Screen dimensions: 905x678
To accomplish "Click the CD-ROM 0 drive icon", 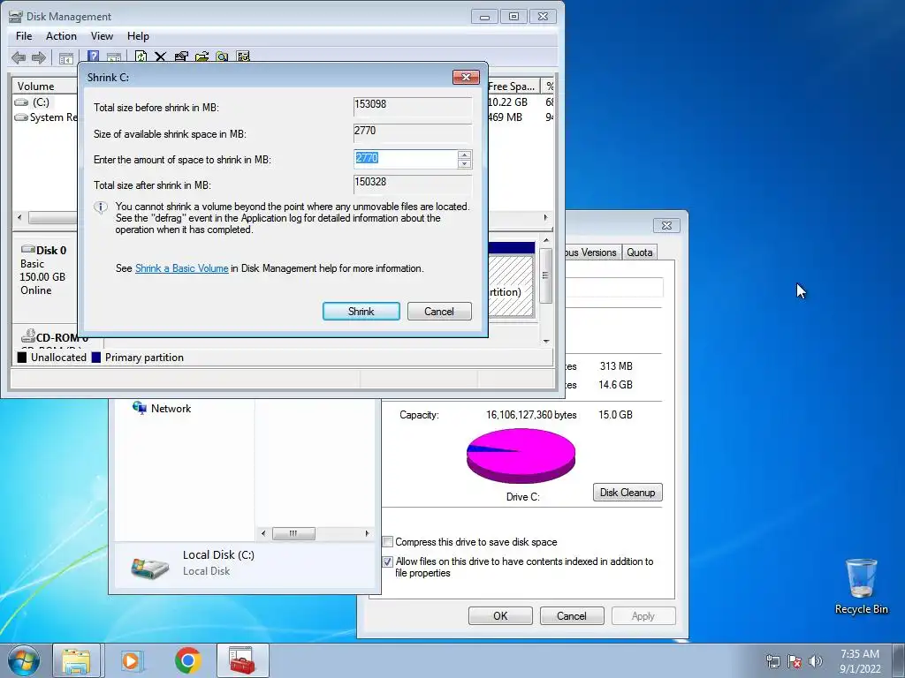I will pyautogui.click(x=27, y=335).
